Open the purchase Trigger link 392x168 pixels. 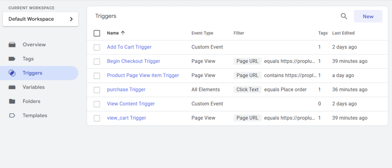126,90
